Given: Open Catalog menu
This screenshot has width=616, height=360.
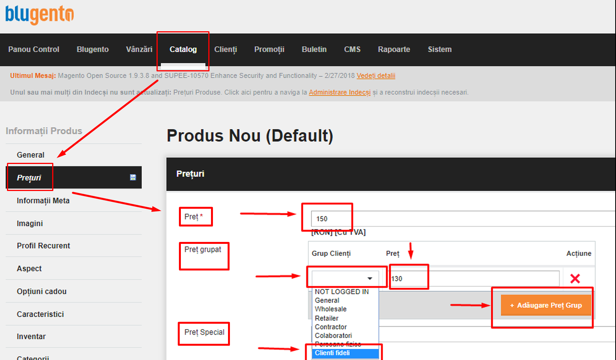Looking at the screenshot, I should [x=183, y=49].
